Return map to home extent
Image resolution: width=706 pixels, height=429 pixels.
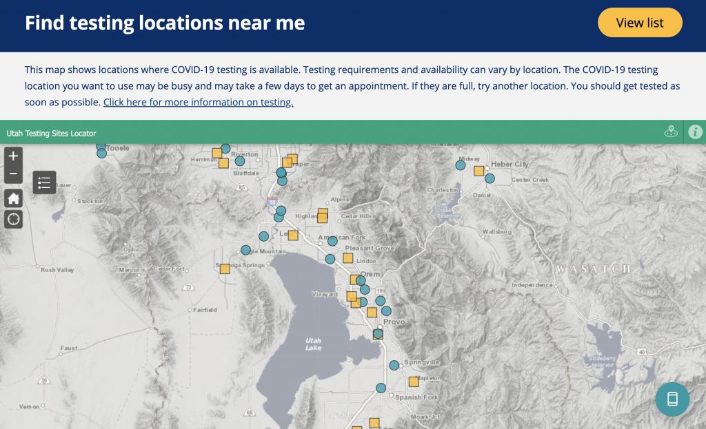[13, 198]
